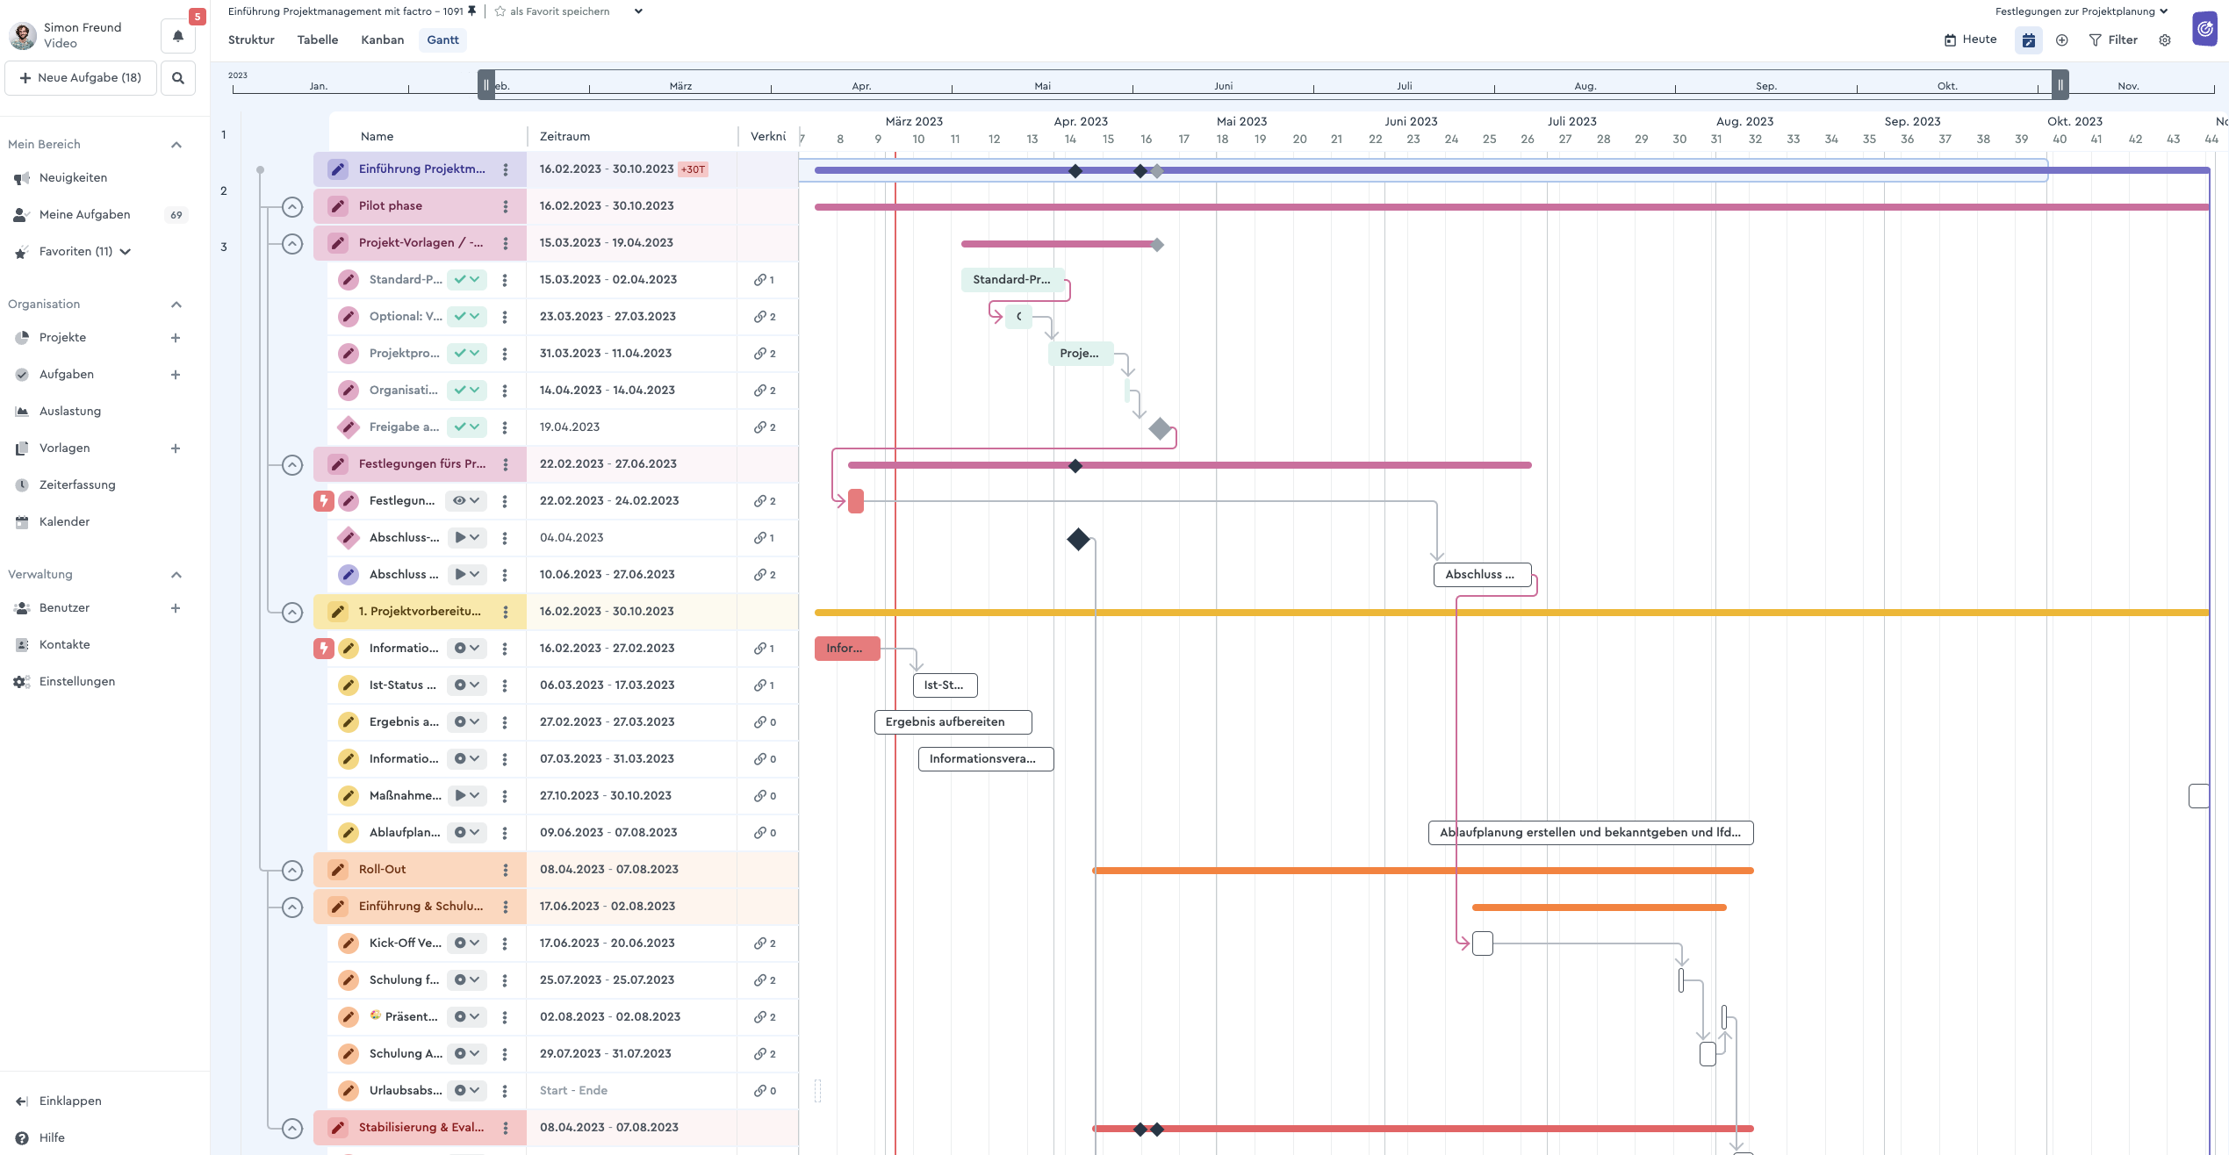Toggle done status of Optional: V... task

pyautogui.click(x=467, y=317)
